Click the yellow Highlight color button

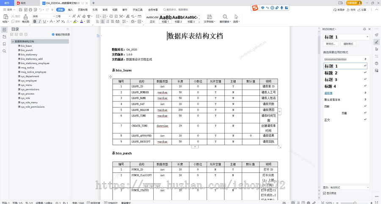click(75, 22)
